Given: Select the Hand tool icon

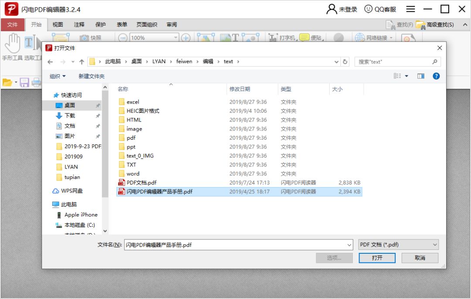Looking at the screenshot, I should click(12, 43).
